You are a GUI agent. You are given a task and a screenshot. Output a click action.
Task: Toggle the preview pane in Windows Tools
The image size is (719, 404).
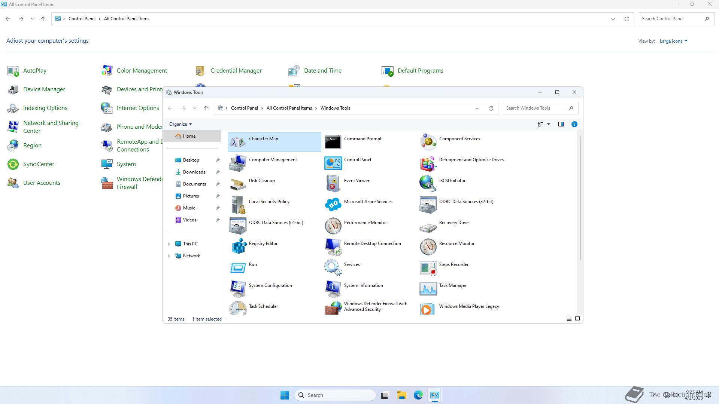(561, 124)
